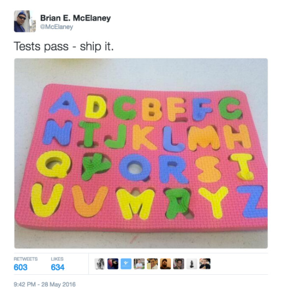Select the avatar of man with arms crossed

click(139, 264)
